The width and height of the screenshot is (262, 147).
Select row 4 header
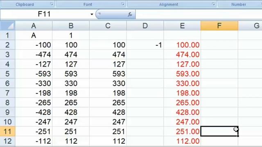click(7, 64)
